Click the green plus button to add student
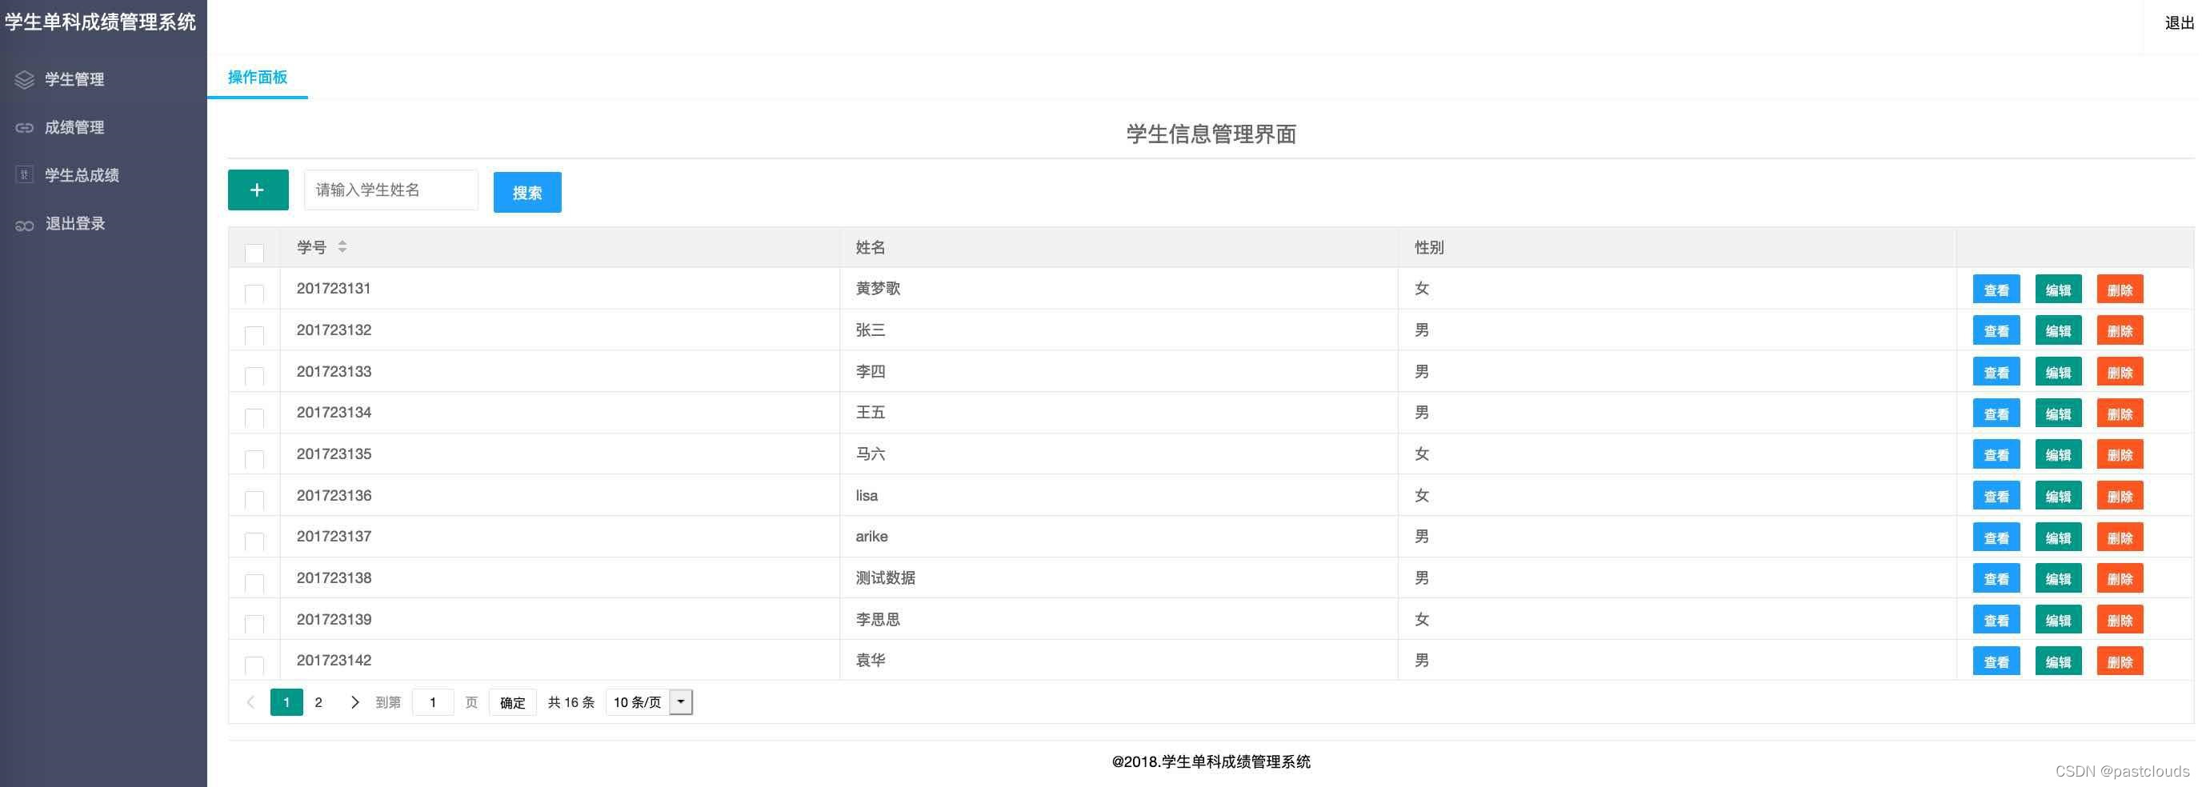Screen dimensions: 2202x787 (x=258, y=189)
